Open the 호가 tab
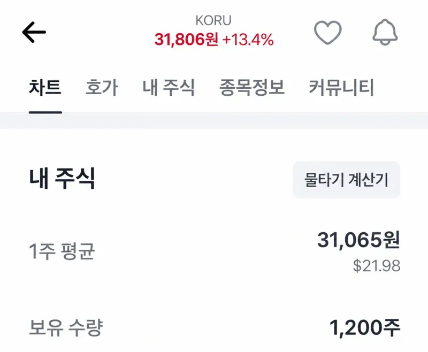This screenshot has height=352, width=428. click(102, 88)
